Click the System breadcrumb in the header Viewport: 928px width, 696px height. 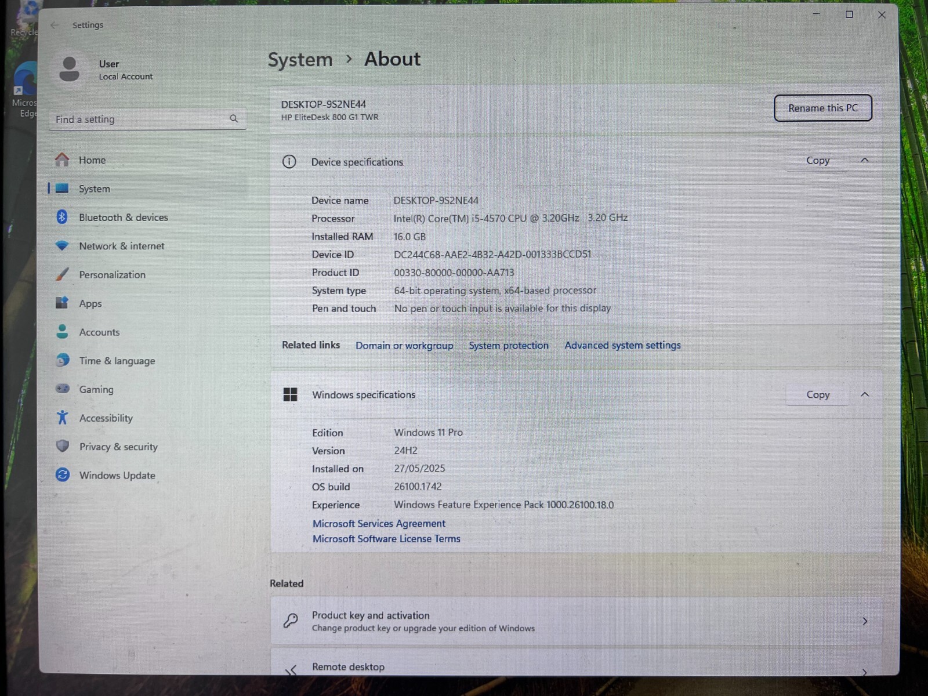pyautogui.click(x=300, y=59)
